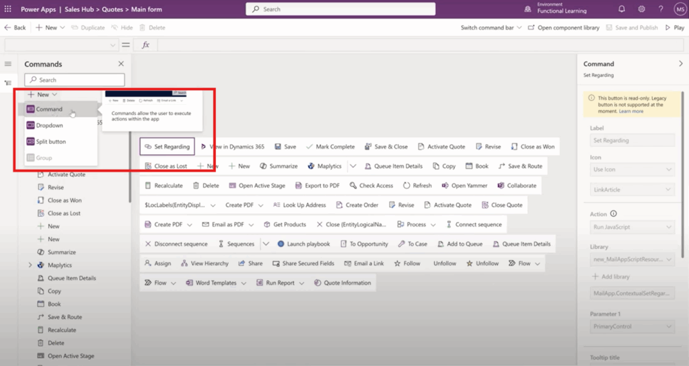This screenshot has height=366, width=689.
Task: Select the Export to PDF command
Action: click(318, 186)
